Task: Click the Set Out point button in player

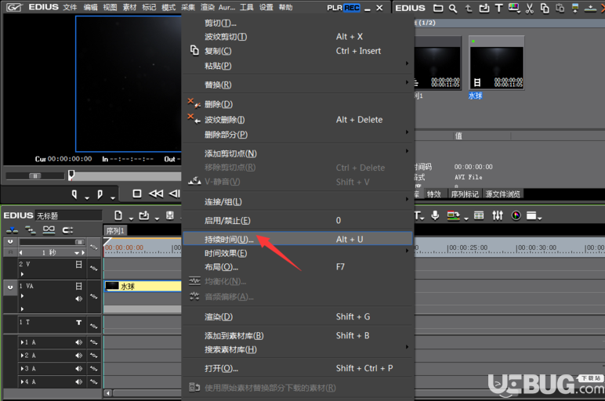Action: point(100,194)
